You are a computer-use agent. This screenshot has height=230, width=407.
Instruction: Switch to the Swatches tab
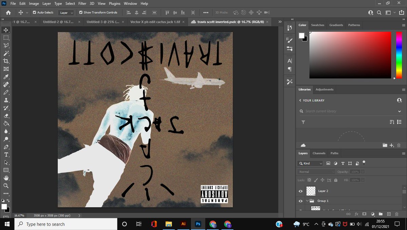pos(317,25)
